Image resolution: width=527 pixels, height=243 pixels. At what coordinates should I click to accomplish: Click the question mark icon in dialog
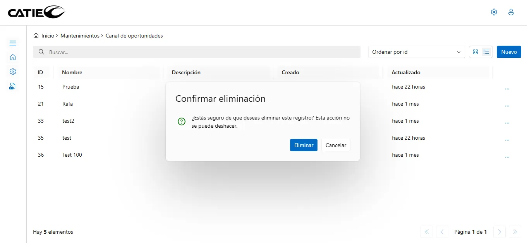coord(181,122)
